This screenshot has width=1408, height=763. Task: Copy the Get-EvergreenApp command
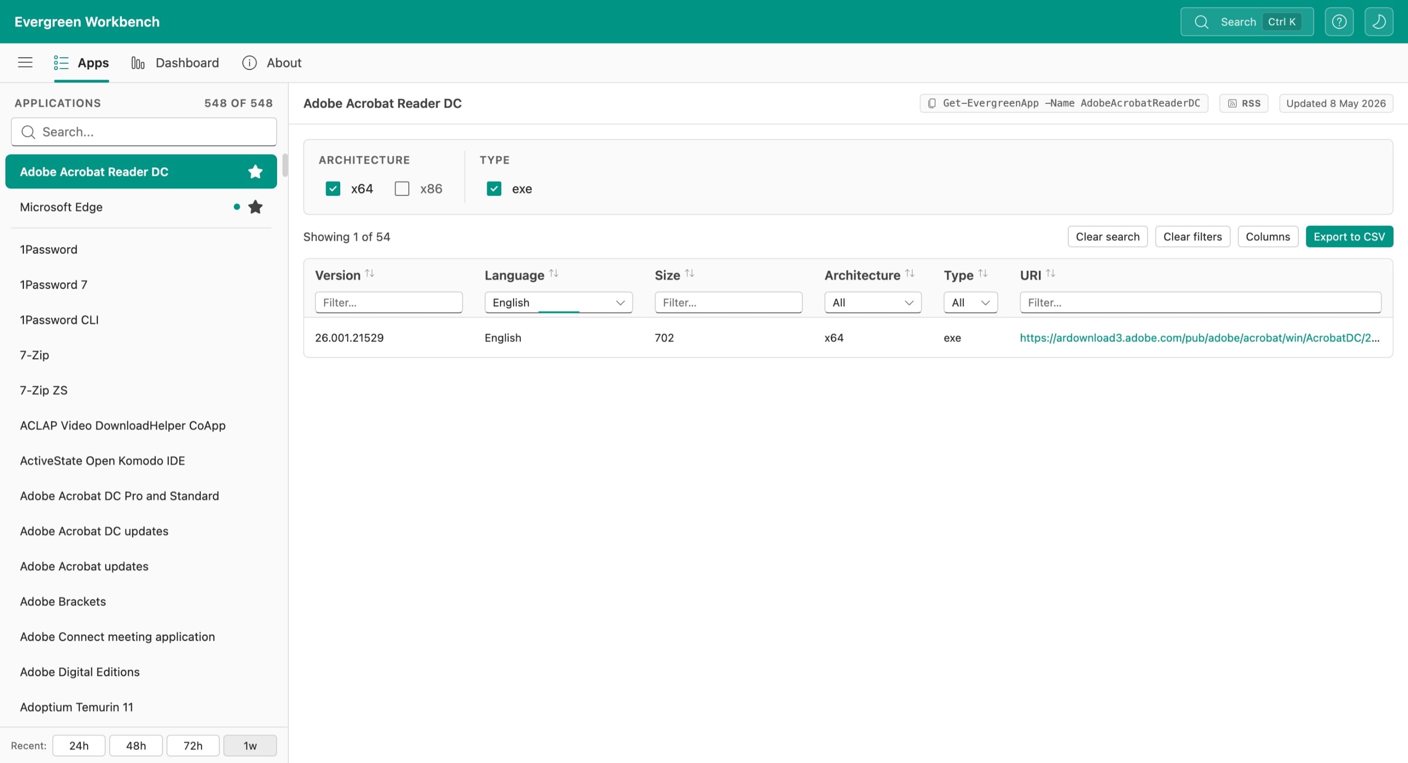pos(1064,103)
